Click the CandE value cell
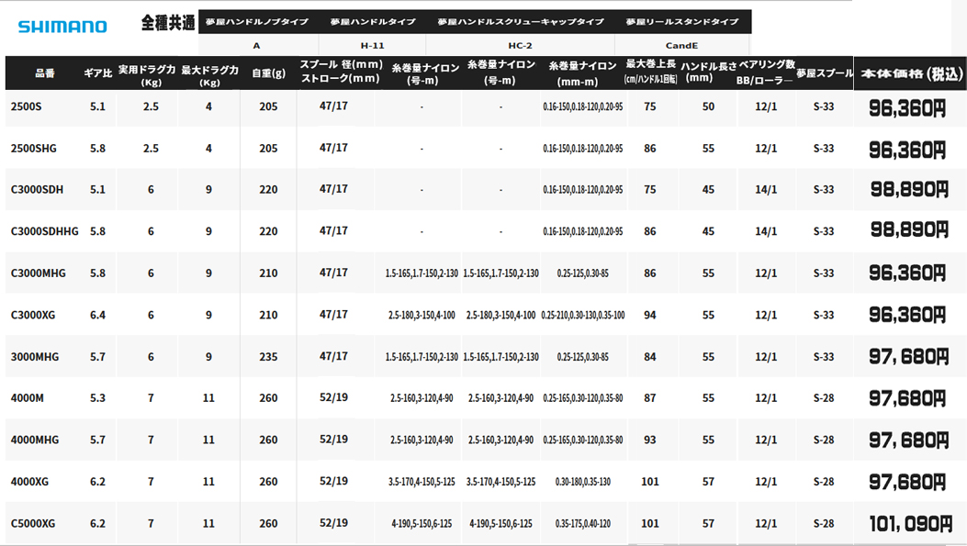 (x=682, y=44)
